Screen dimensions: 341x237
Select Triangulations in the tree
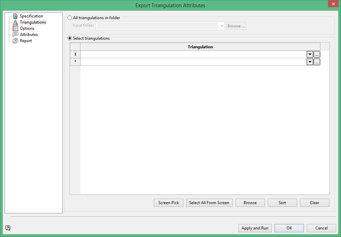[33, 22]
